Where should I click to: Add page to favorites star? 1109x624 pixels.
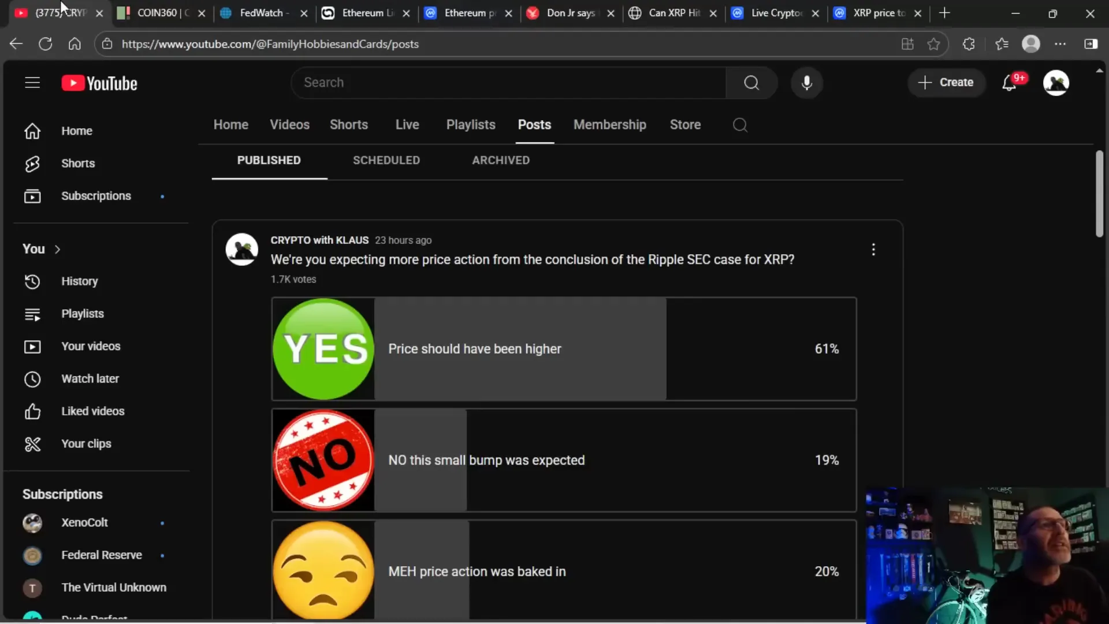(933, 44)
